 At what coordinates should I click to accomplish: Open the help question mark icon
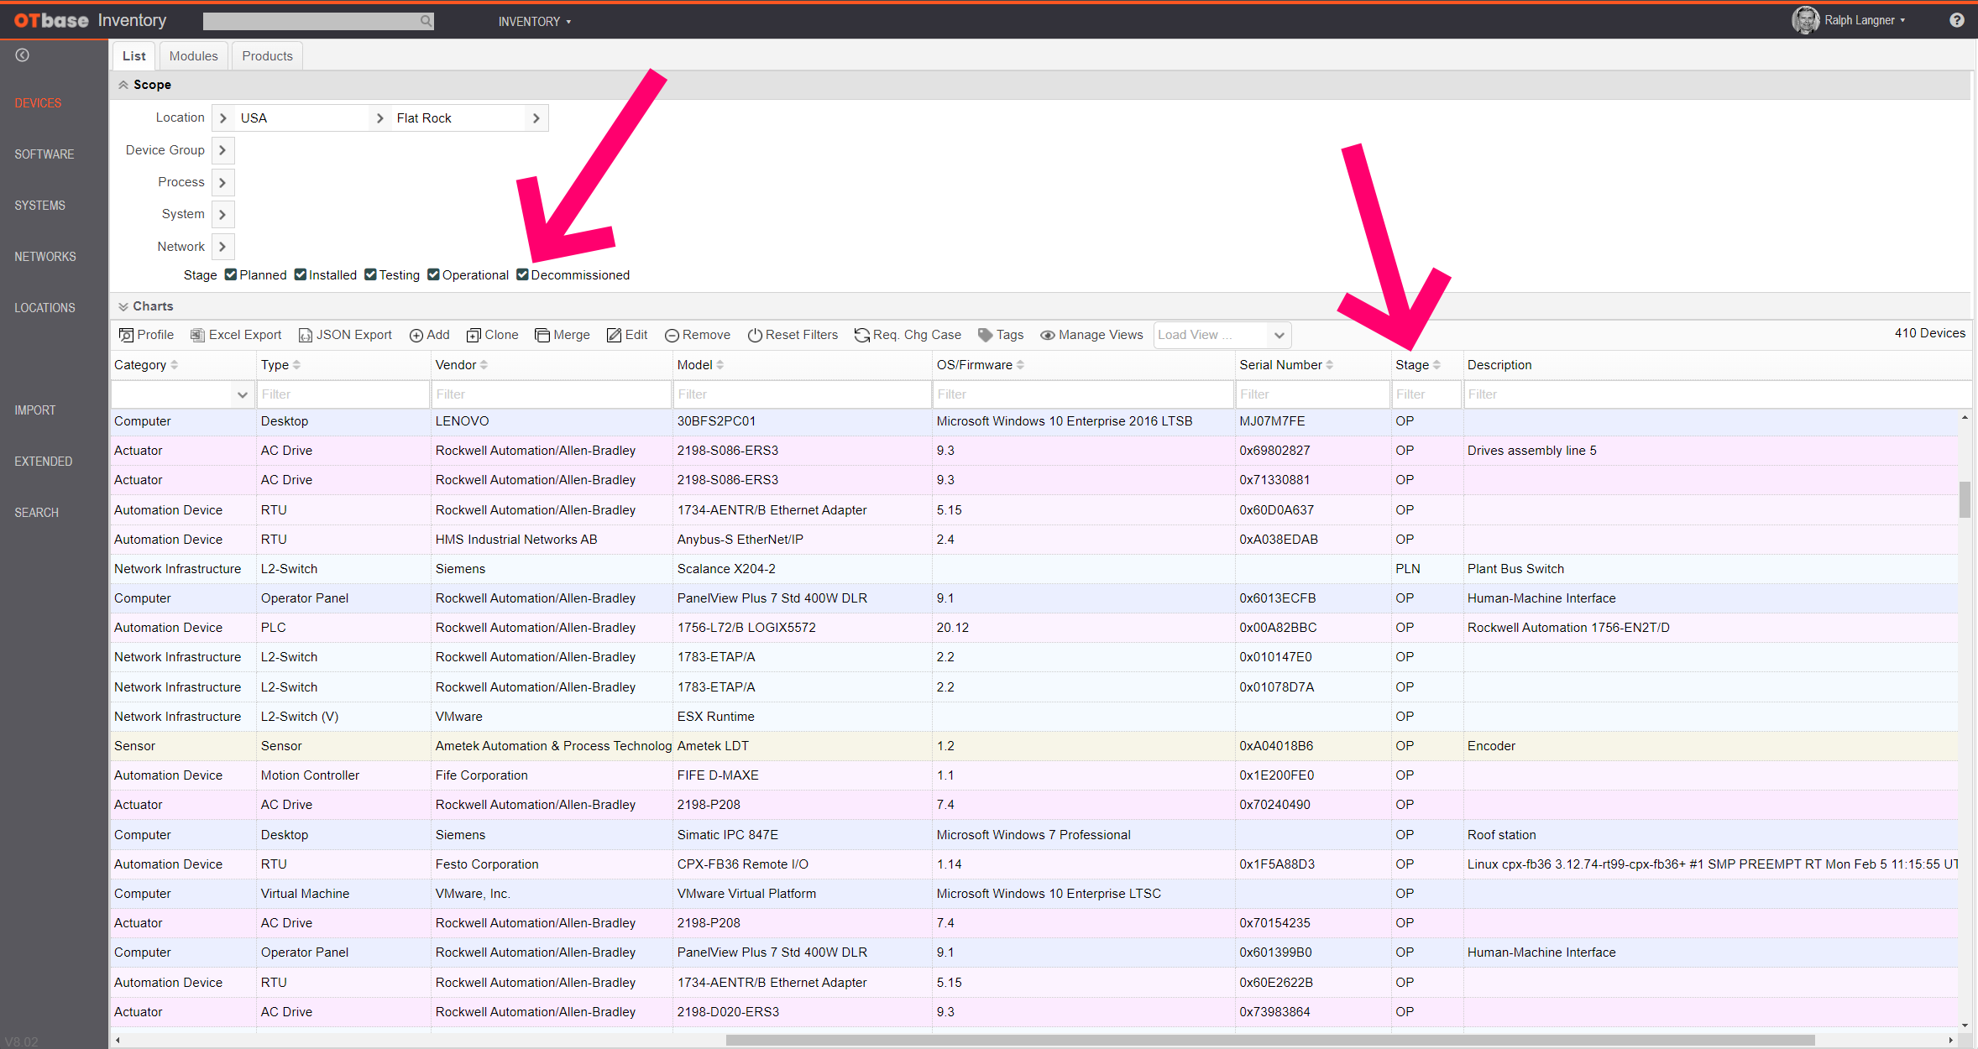[1956, 20]
